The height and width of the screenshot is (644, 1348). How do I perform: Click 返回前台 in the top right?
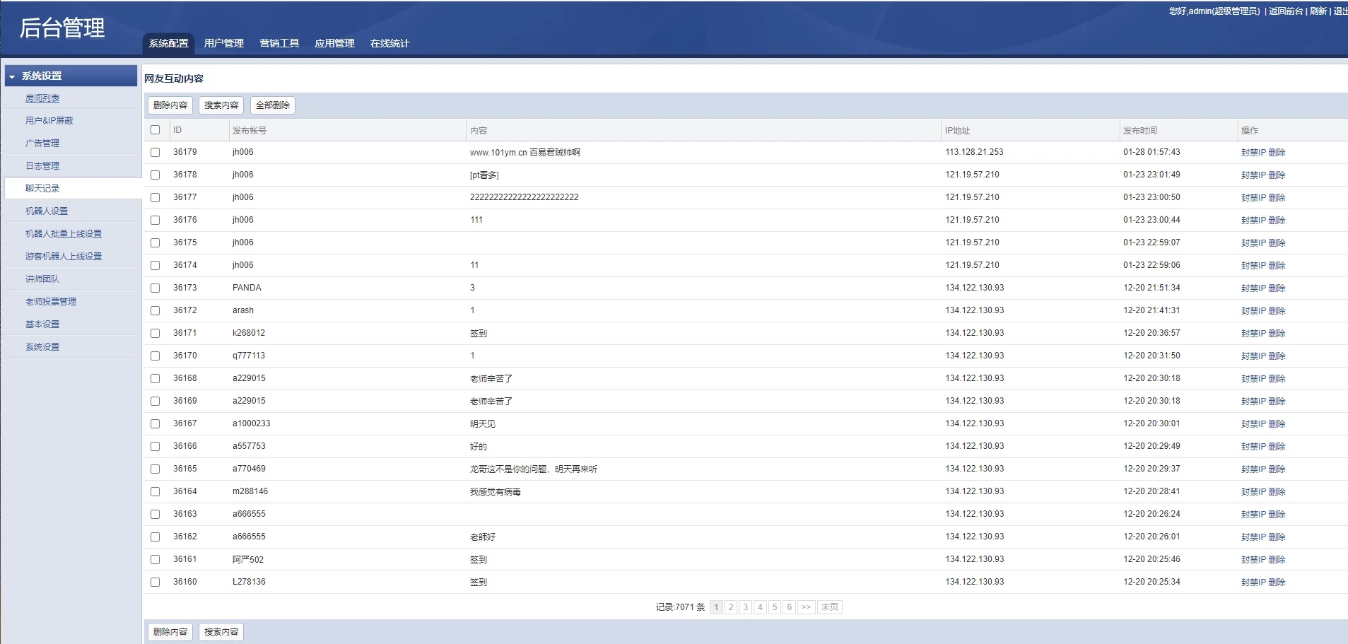[x=1285, y=11]
